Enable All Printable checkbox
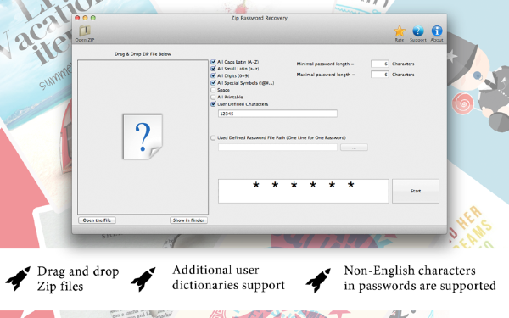 click(x=213, y=97)
